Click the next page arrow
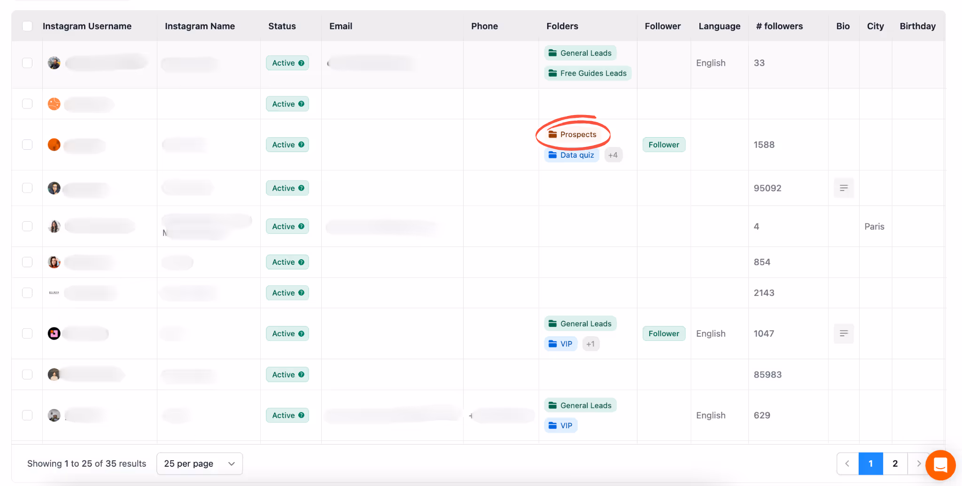962x486 pixels. [918, 463]
